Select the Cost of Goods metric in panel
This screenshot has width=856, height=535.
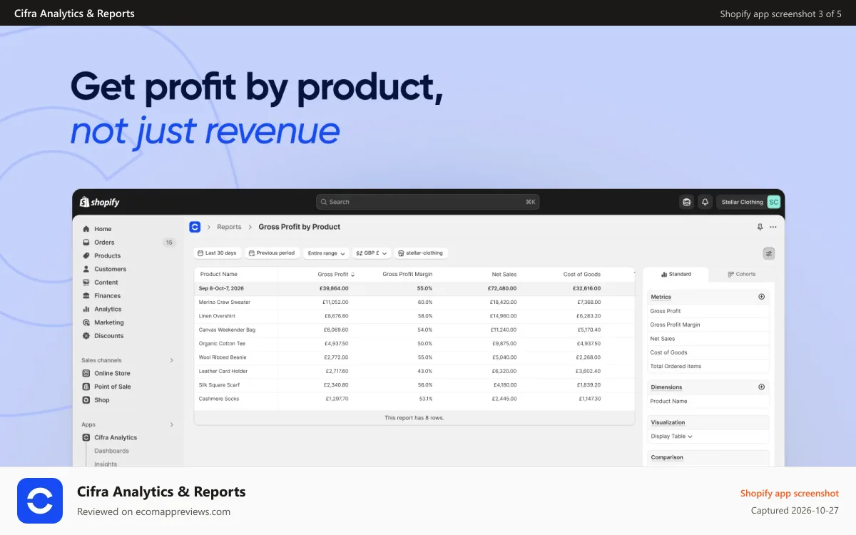click(x=708, y=352)
